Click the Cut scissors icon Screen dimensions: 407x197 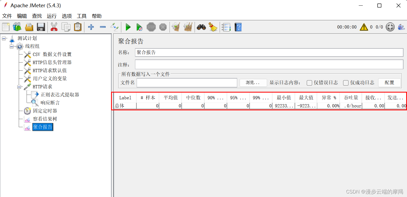[x=54, y=27]
